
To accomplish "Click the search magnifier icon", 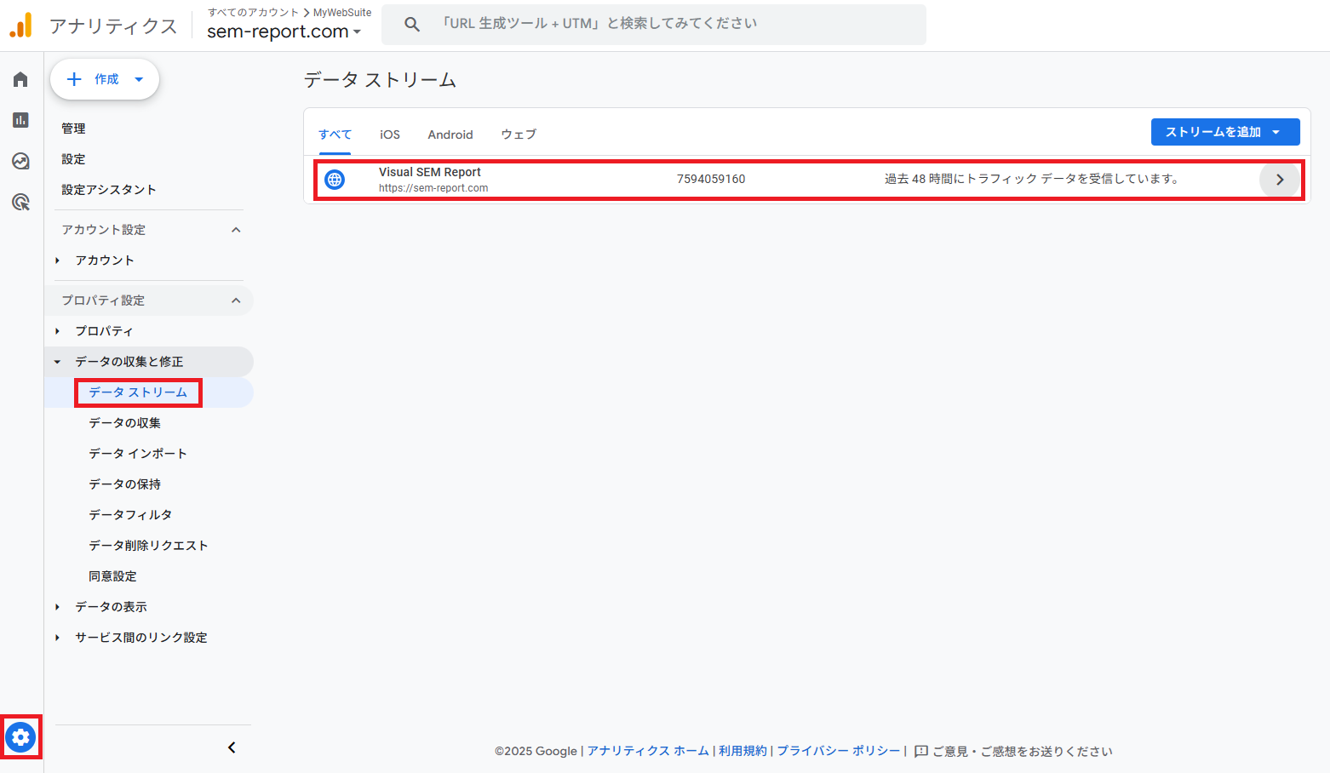I will pos(412,25).
